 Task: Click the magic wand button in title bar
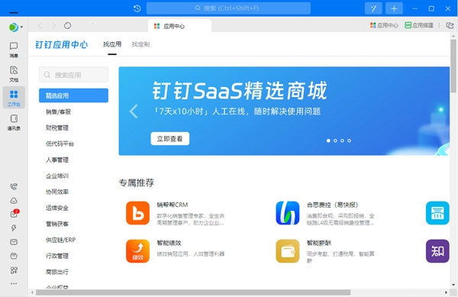(373, 8)
